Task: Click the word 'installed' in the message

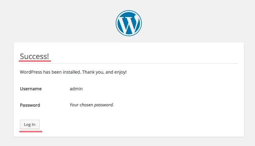Action: (72, 72)
